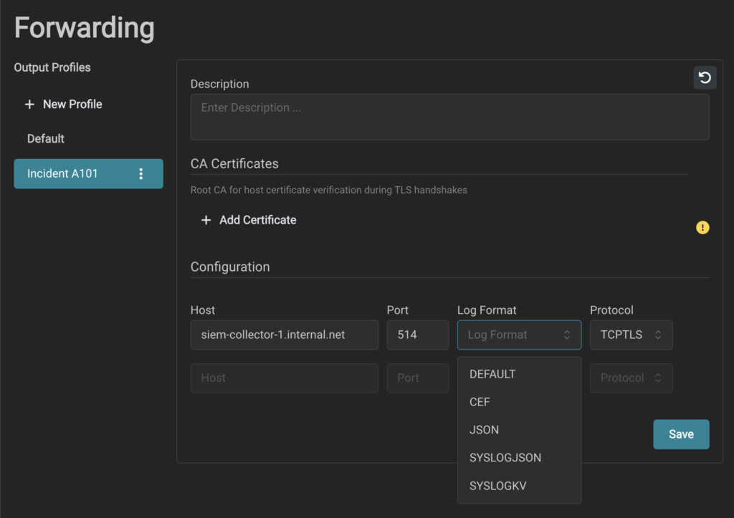
Task: Click the reset/undo icon in top-right corner
Action: tap(705, 77)
